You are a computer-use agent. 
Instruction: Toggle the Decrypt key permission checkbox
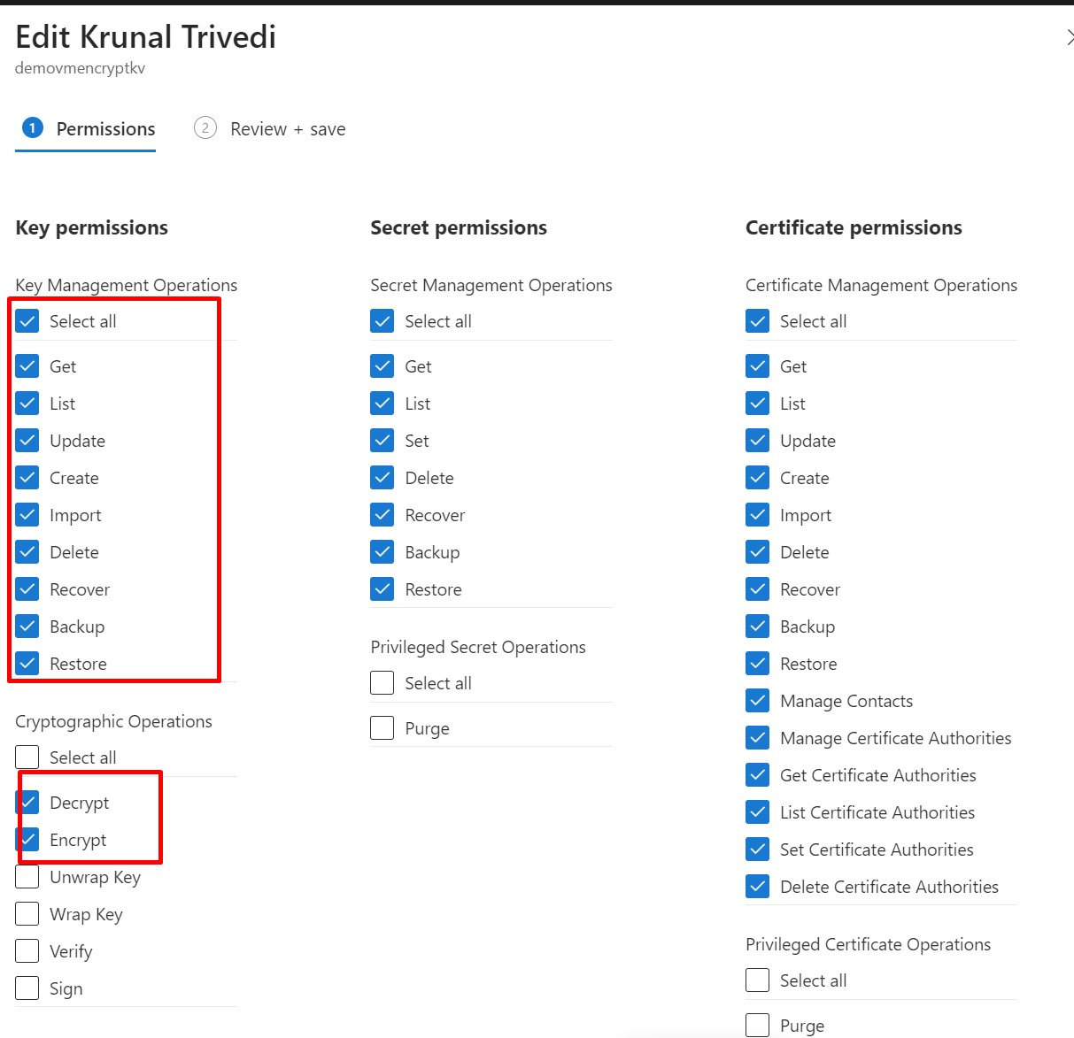[27, 803]
